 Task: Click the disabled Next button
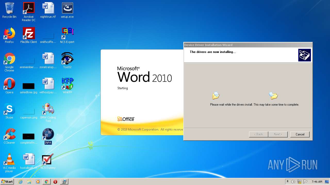(278, 134)
